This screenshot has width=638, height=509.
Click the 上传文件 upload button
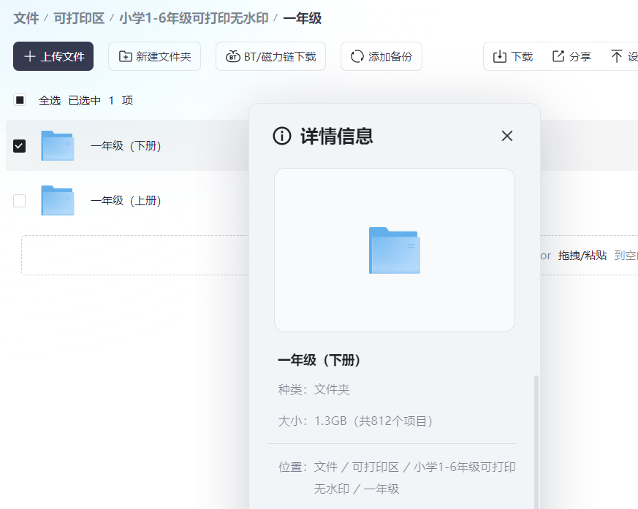(53, 56)
